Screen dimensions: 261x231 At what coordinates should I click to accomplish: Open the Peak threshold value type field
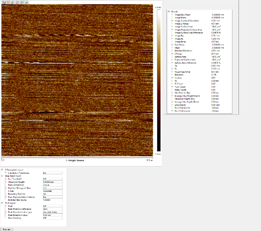[x=52, y=212]
